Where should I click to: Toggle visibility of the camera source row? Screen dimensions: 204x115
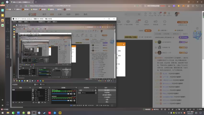pos(46,98)
